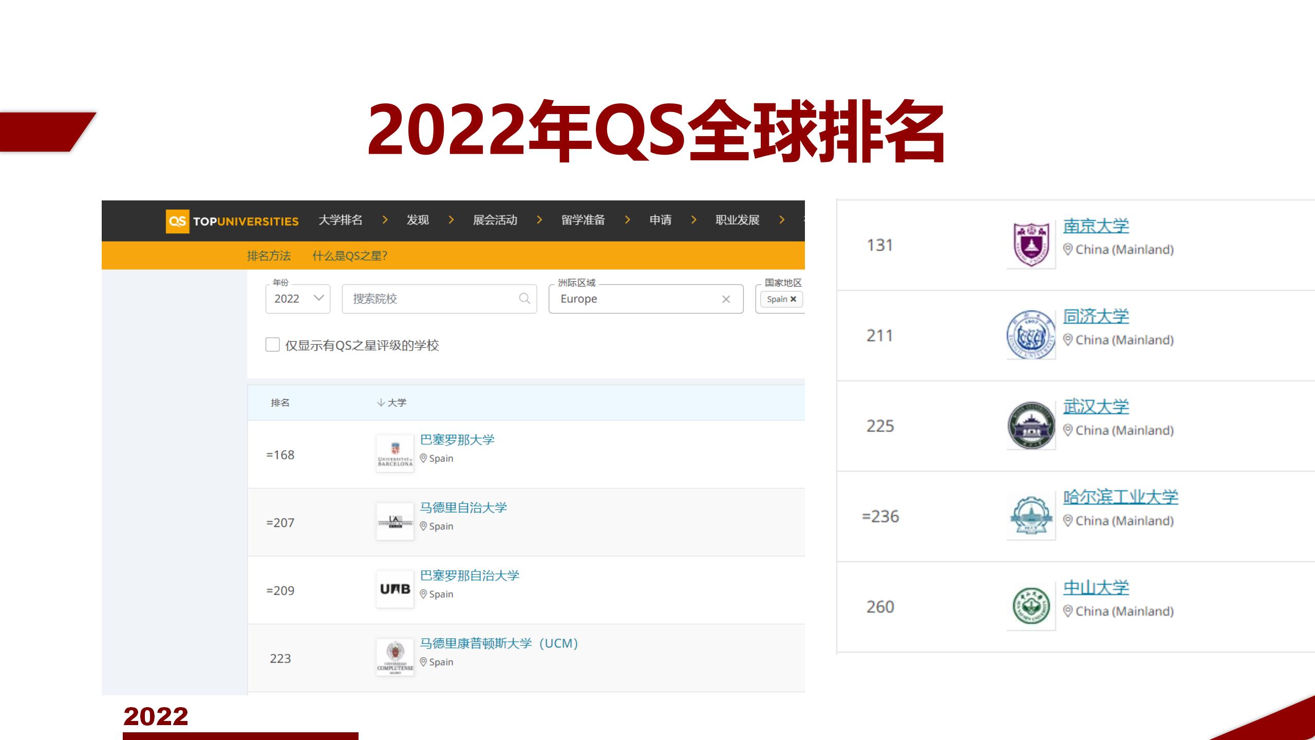Remove the Spain country tag
Viewport: 1315px width, 740px height.
coord(793,299)
